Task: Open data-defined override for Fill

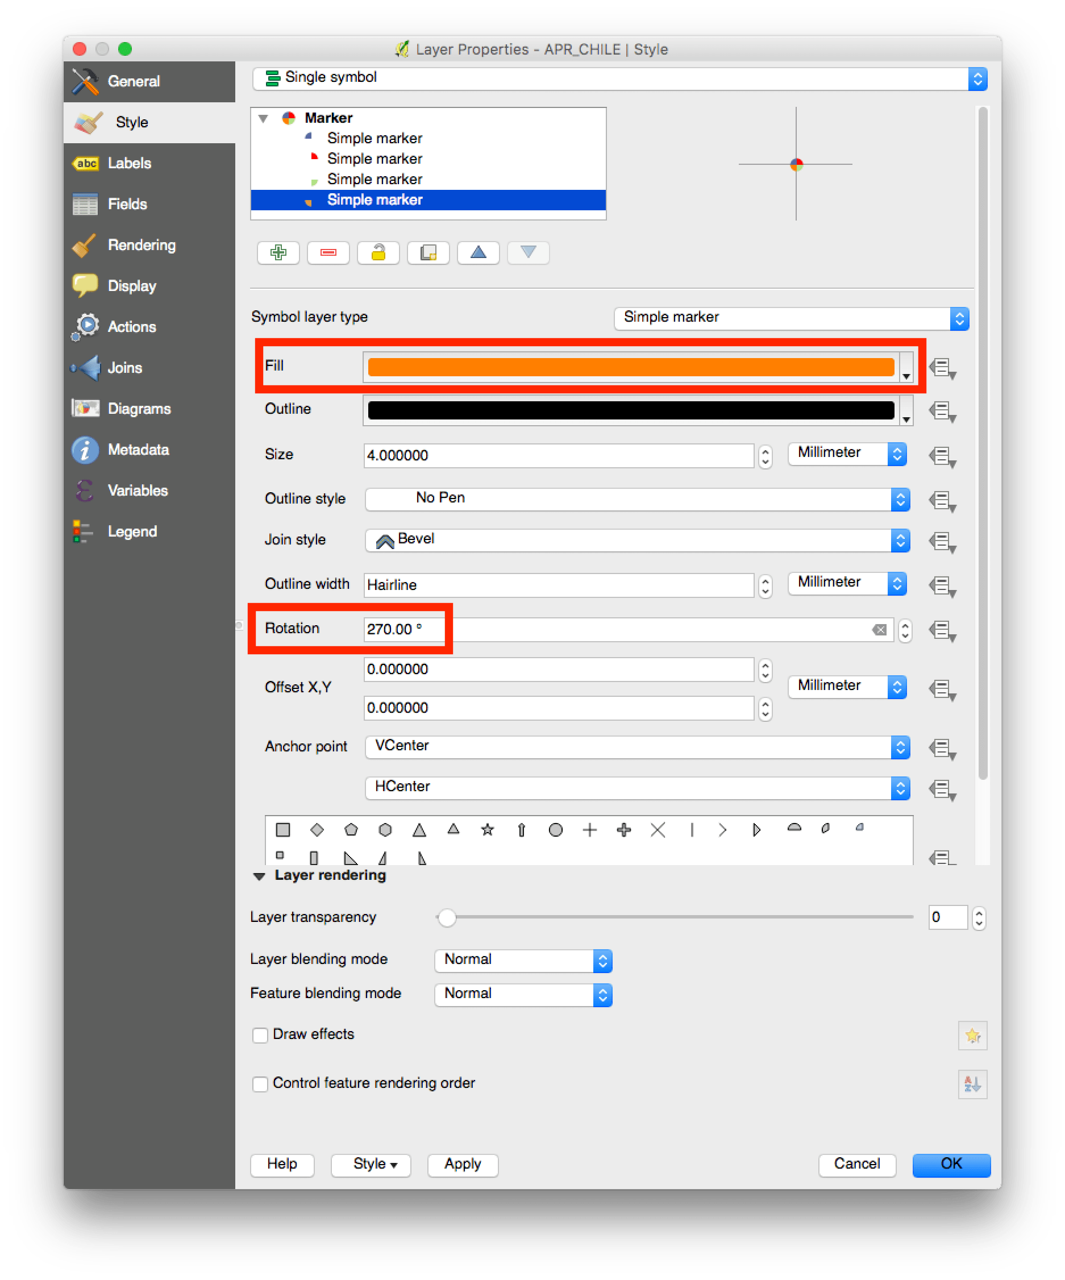Action: click(x=942, y=368)
